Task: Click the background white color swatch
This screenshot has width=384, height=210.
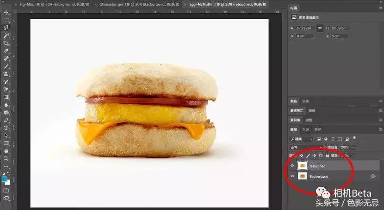Action: [x=9, y=183]
